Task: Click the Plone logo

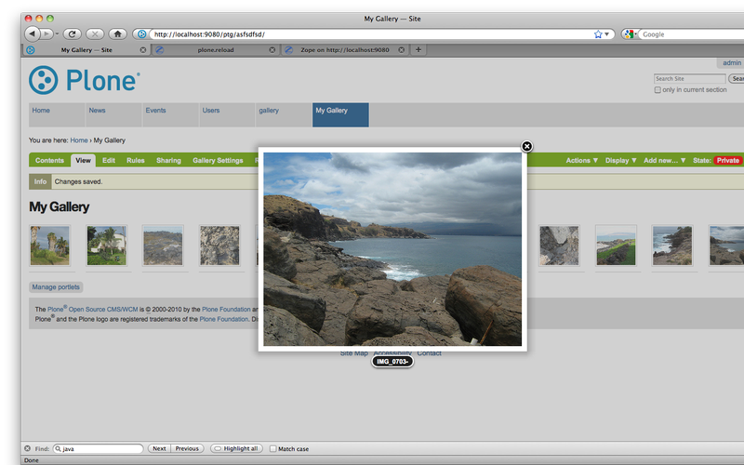Action: pyautogui.click(x=85, y=81)
